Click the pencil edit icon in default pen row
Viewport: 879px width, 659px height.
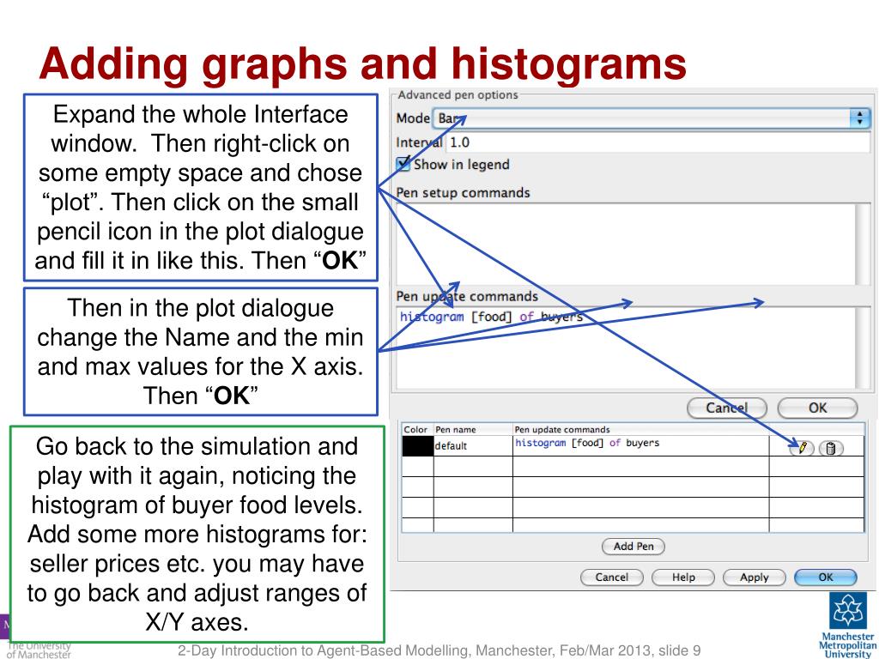pos(802,448)
